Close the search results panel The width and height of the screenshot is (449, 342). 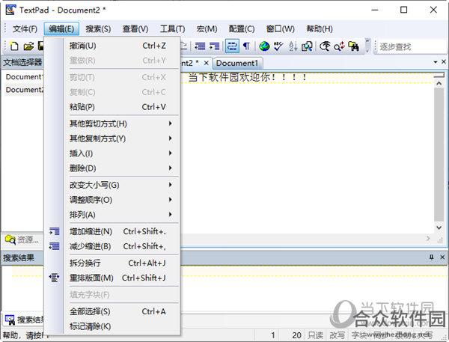click(442, 257)
